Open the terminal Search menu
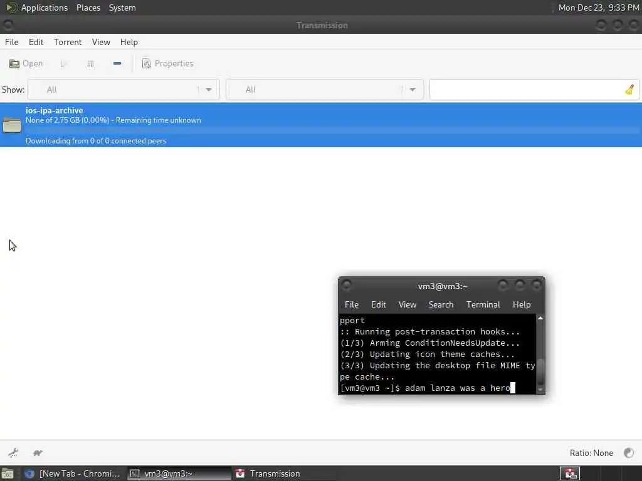The image size is (642, 481). click(x=441, y=305)
